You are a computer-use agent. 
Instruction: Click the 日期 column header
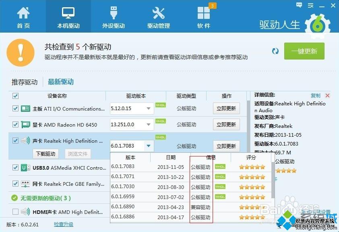171,157
